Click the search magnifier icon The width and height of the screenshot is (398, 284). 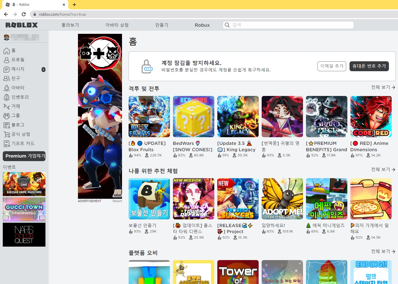point(227,25)
